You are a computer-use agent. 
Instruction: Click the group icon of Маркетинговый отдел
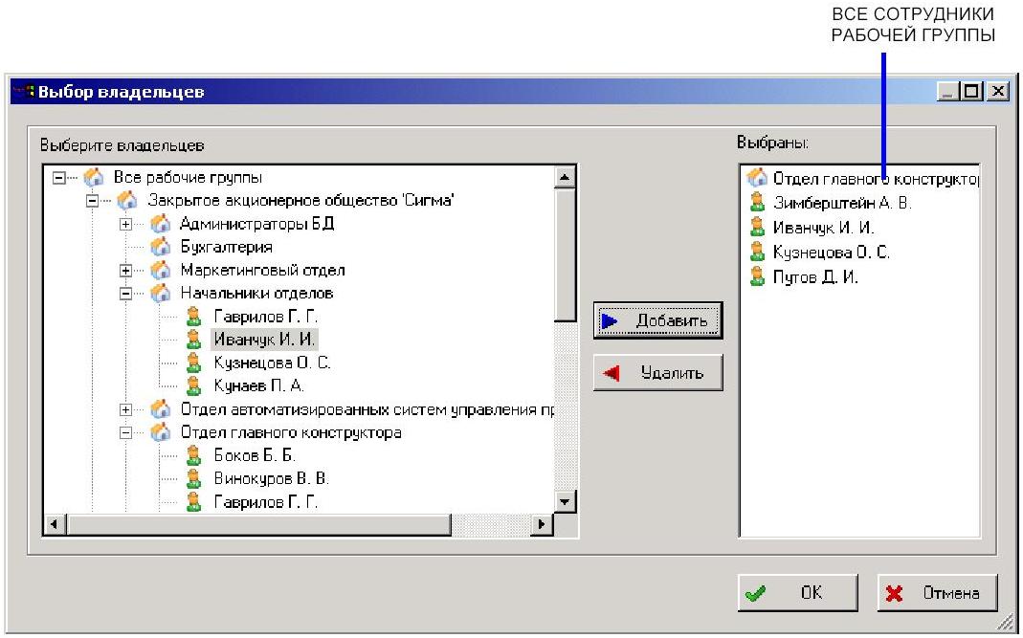(x=160, y=271)
